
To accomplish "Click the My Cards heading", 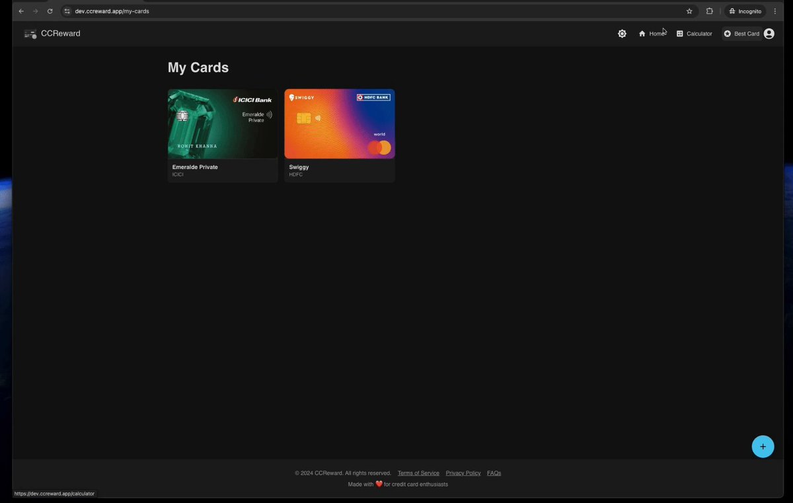I will [x=198, y=67].
